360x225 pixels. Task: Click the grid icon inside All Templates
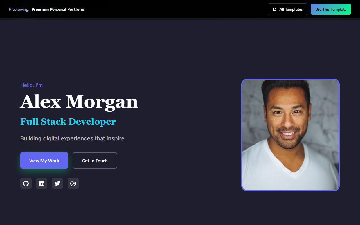pos(274,9)
